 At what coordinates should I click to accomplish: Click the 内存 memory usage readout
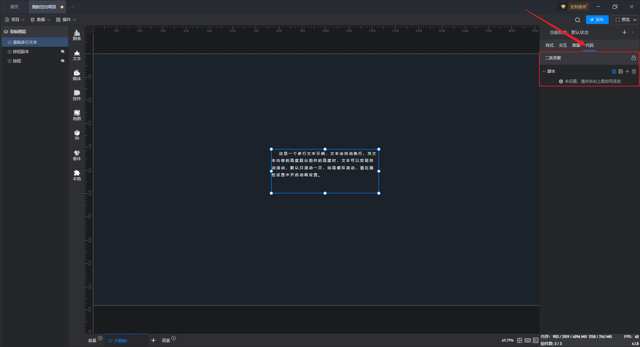pyautogui.click(x=576, y=337)
